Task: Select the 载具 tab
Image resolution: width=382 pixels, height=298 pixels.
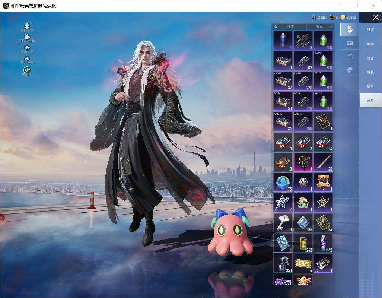Action: point(370,72)
